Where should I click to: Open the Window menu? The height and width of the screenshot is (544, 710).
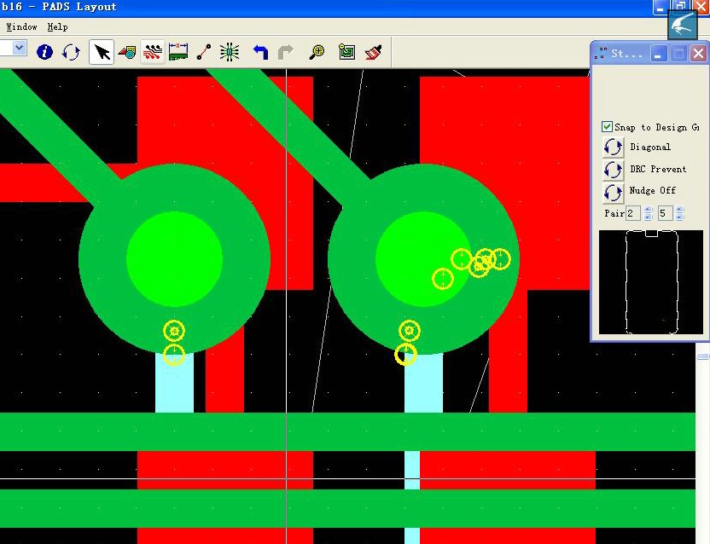coord(21,26)
